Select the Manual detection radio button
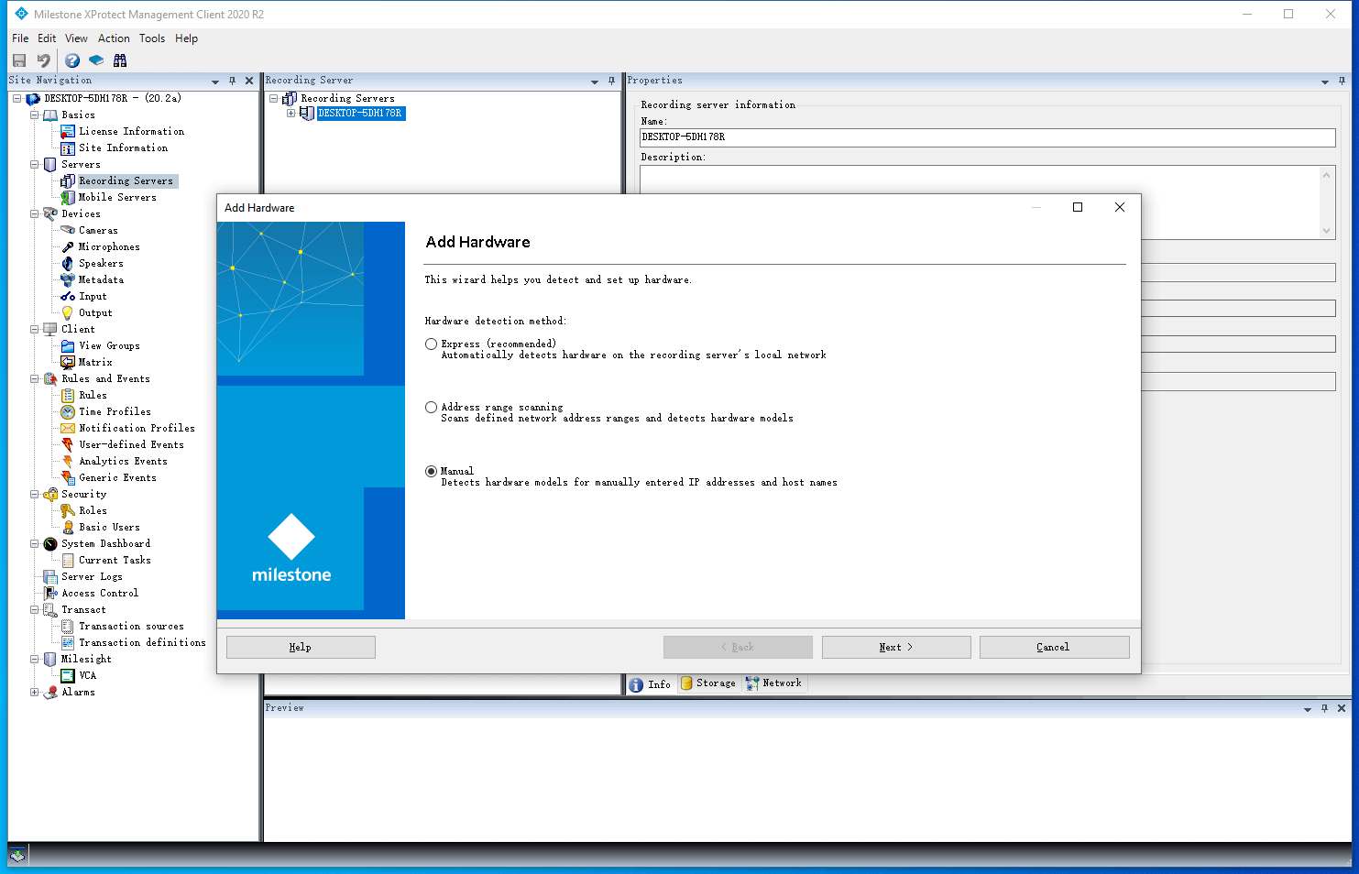Viewport: 1359px width, 874px height. [431, 472]
